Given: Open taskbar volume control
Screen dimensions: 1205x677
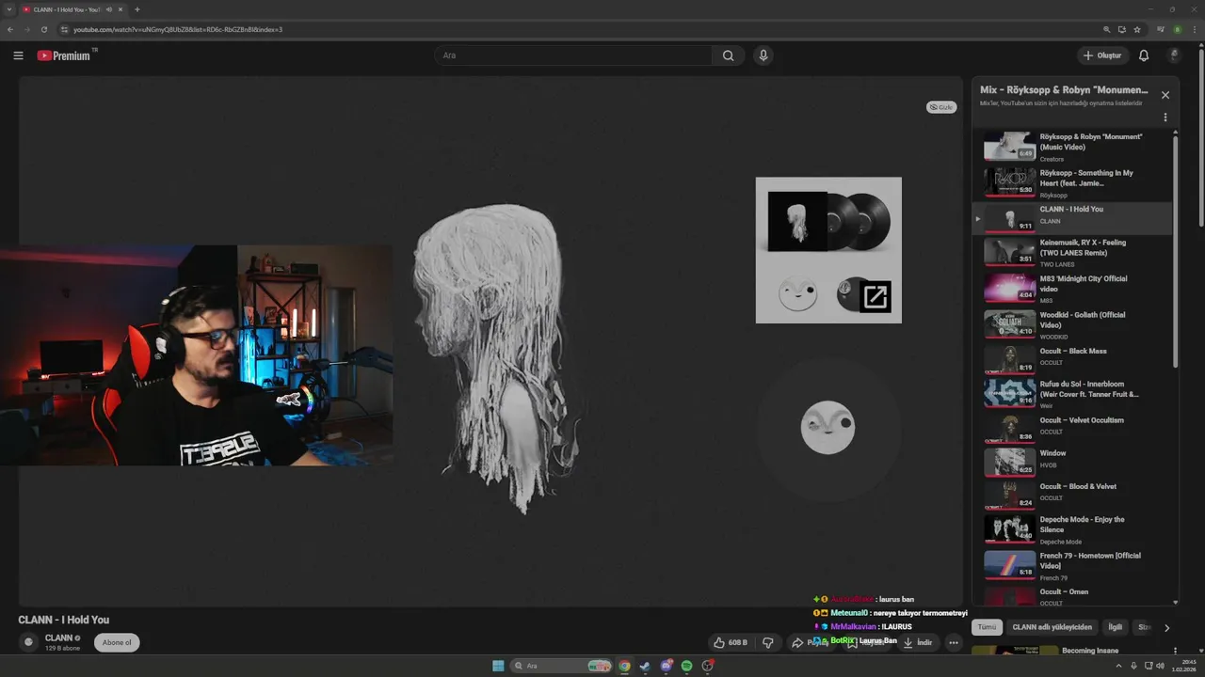Looking at the screenshot, I should click(1160, 666).
